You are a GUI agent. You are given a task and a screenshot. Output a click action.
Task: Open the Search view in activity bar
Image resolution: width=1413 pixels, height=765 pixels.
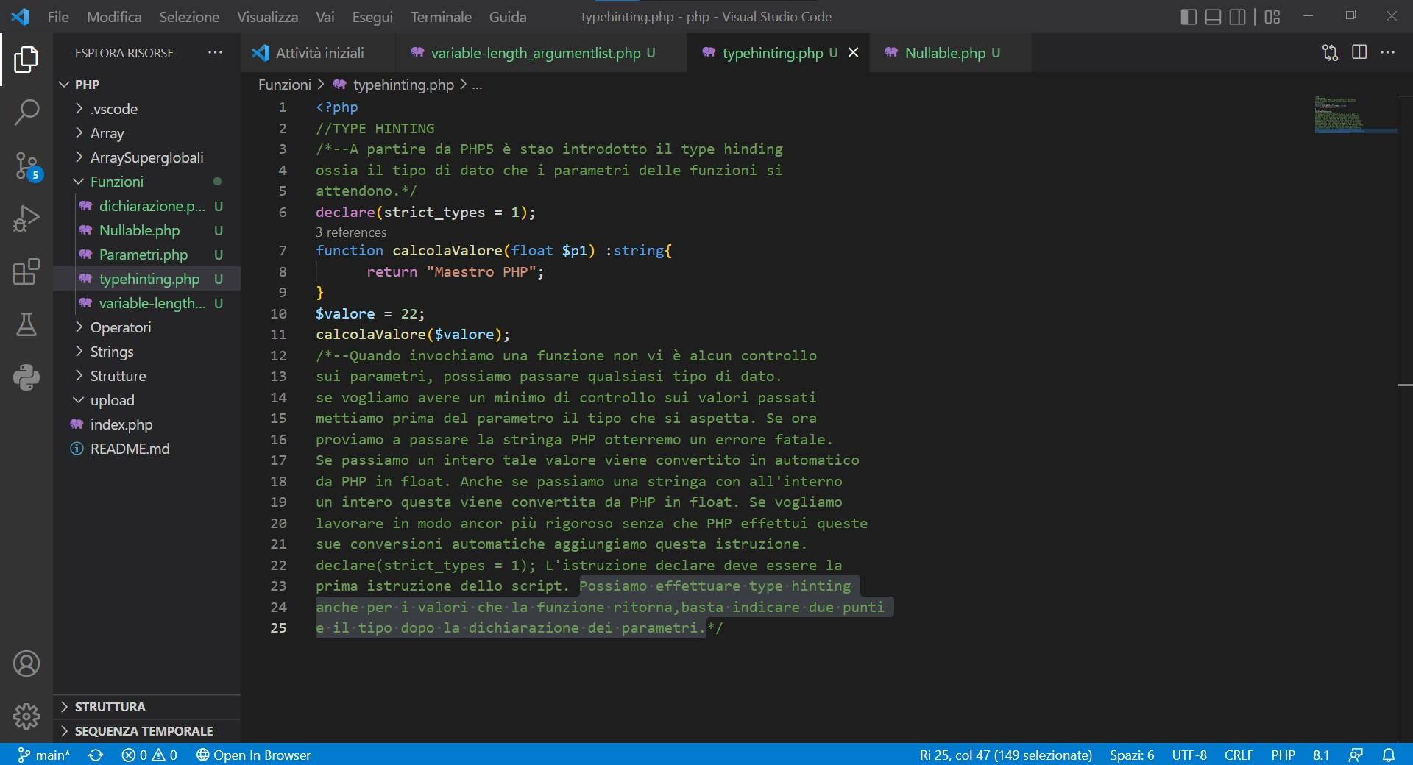point(26,113)
